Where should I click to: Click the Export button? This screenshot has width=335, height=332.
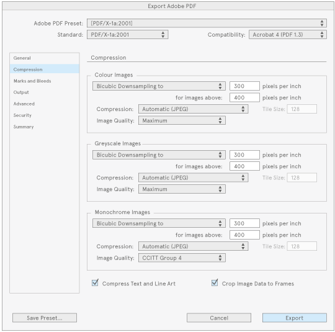click(x=295, y=318)
